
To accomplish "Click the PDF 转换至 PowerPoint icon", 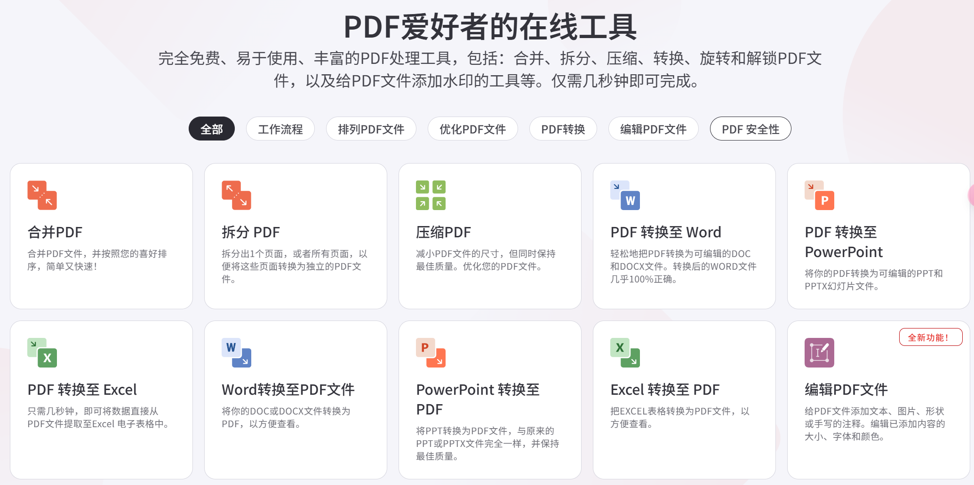I will 819,195.
